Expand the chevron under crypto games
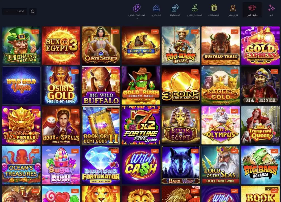 coord(137,18)
